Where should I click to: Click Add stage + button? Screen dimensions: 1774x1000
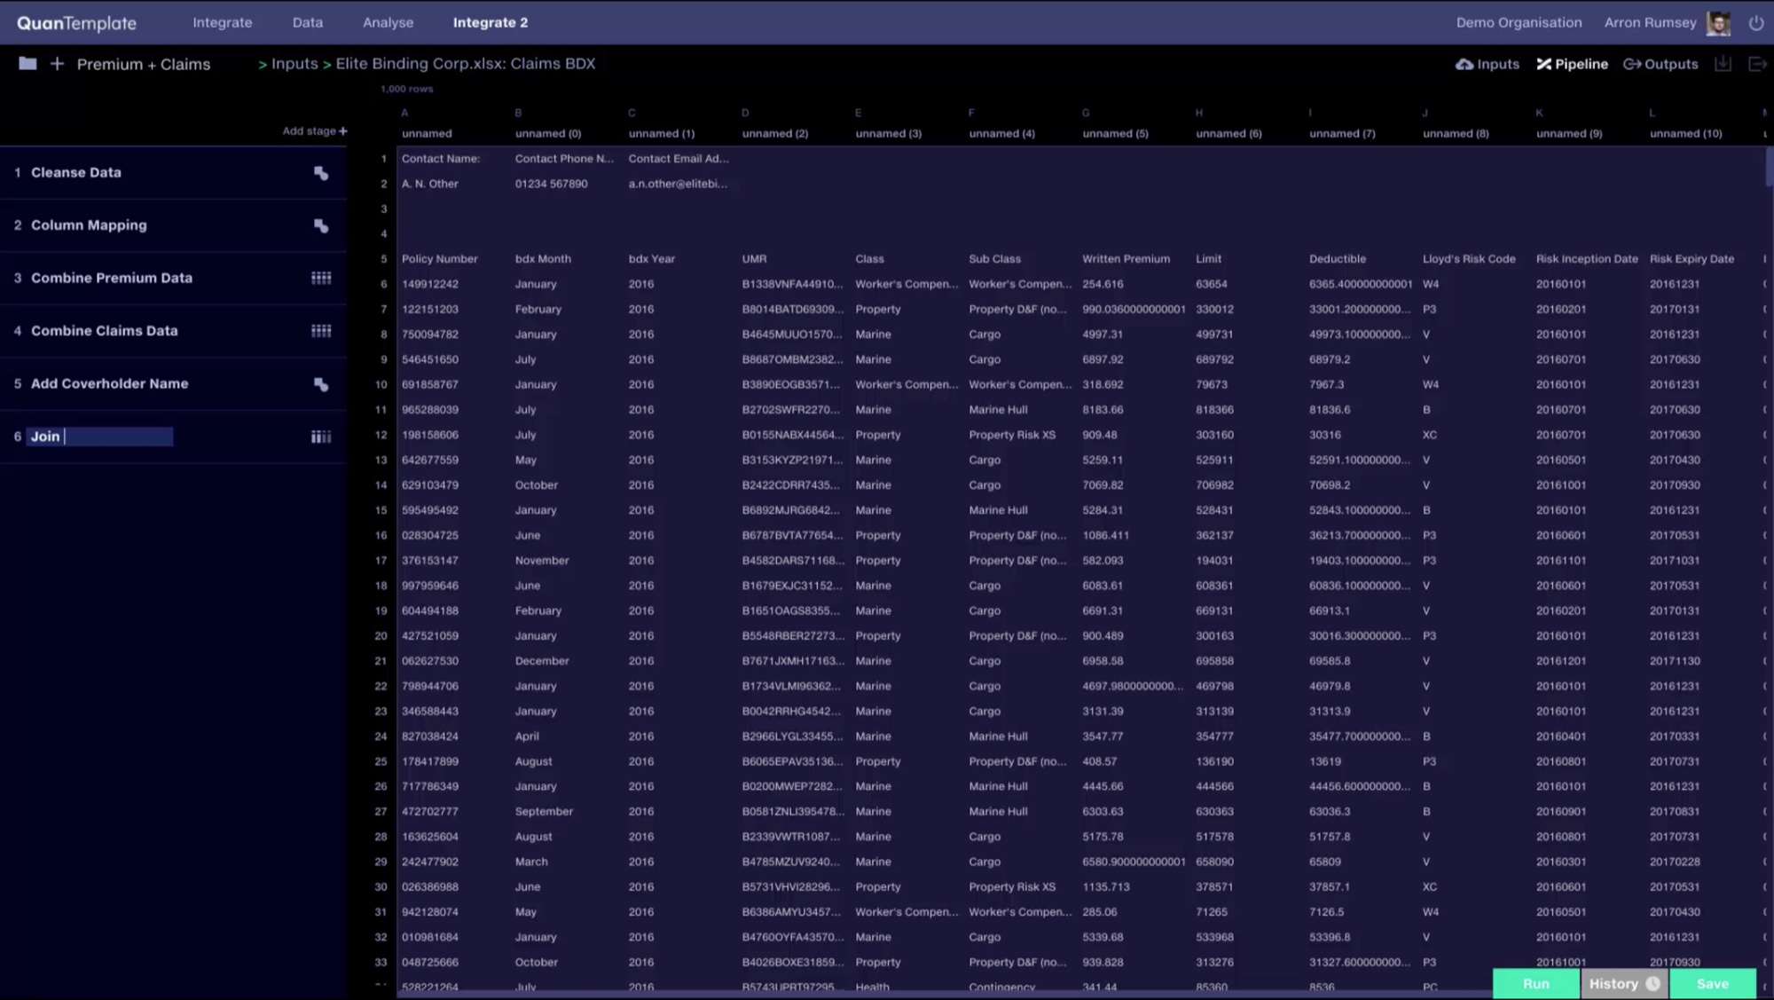coord(315,130)
